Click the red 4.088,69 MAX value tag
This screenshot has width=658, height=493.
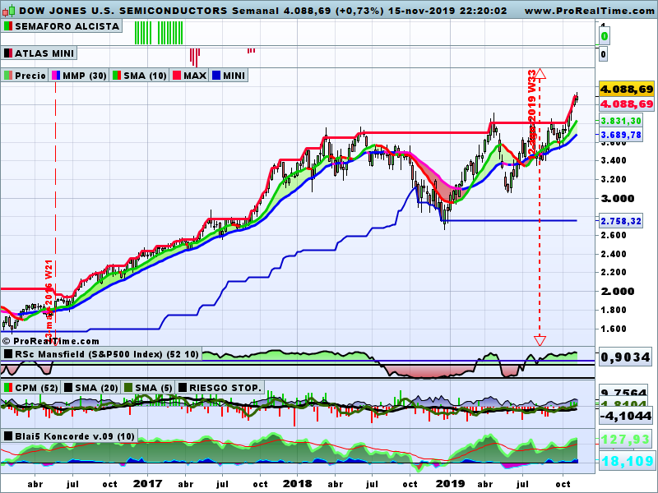point(627,104)
